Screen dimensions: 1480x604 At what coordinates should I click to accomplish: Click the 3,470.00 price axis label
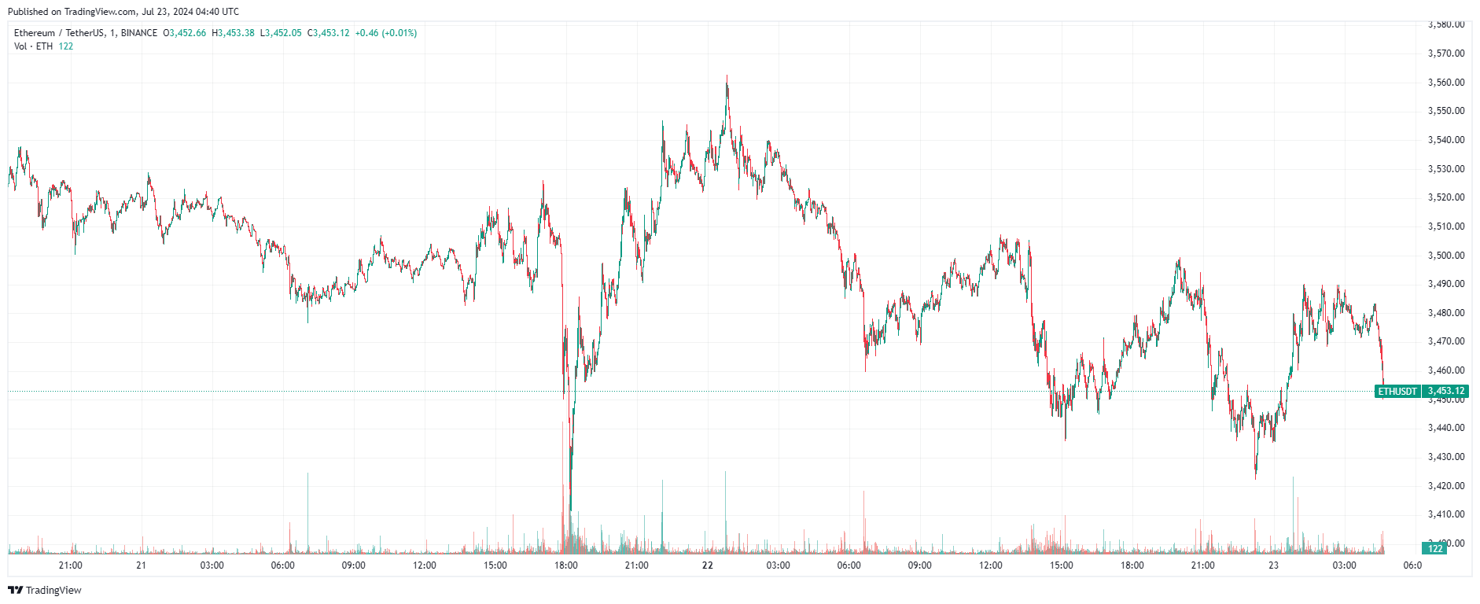click(x=1446, y=341)
